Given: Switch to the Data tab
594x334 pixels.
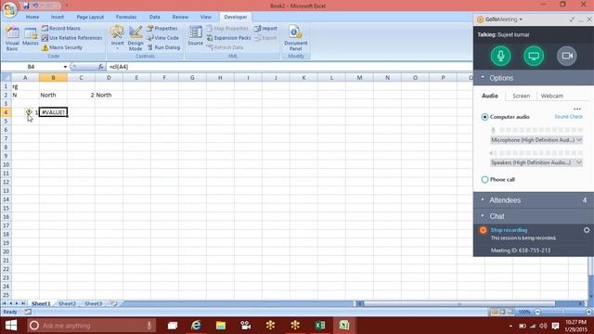Looking at the screenshot, I should point(155,17).
